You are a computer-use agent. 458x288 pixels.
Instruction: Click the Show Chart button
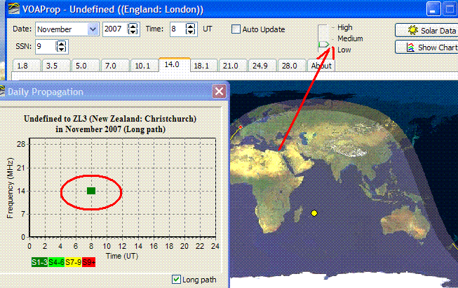(426, 47)
